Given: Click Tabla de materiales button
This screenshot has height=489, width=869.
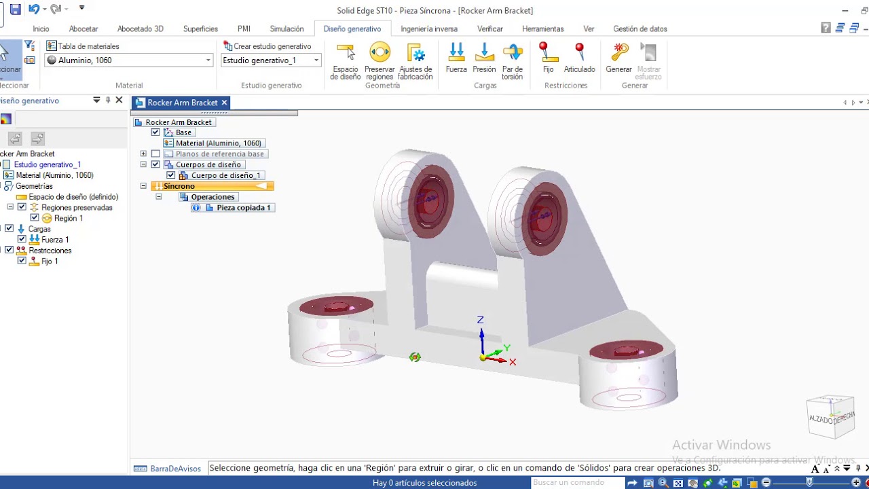Looking at the screenshot, I should click(83, 46).
